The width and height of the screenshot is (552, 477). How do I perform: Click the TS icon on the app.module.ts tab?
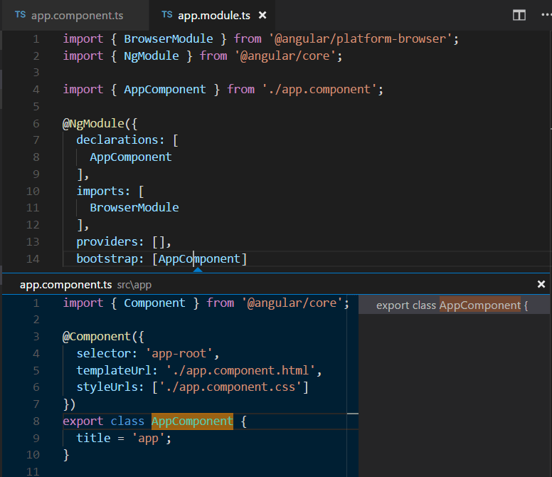167,15
